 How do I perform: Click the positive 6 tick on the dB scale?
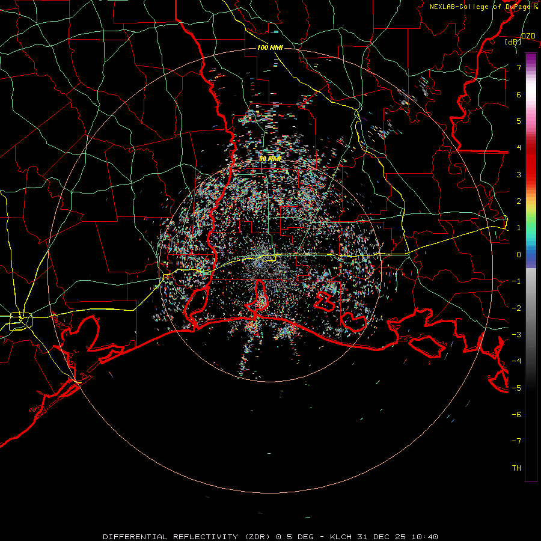point(519,94)
